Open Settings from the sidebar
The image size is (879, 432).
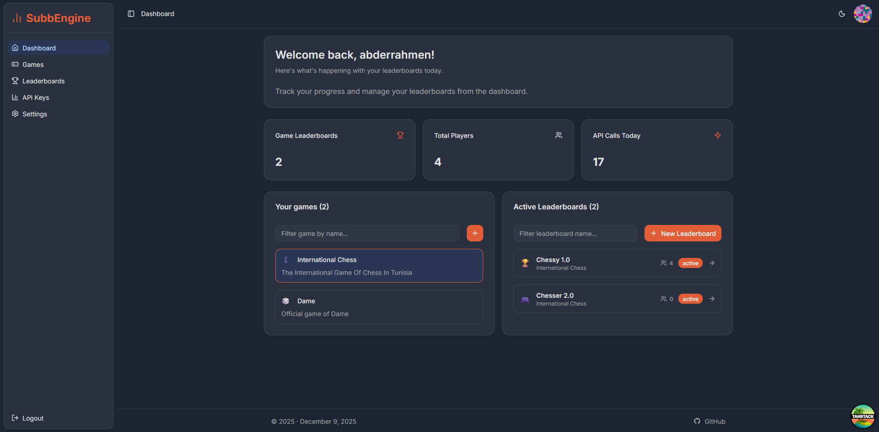[x=35, y=114]
